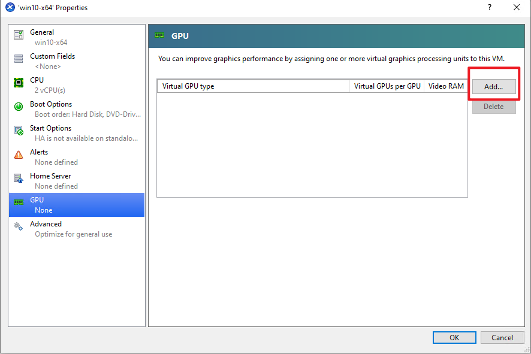Viewport: 531px width, 354px height.
Task: Close the Properties window
Action: (517, 7)
